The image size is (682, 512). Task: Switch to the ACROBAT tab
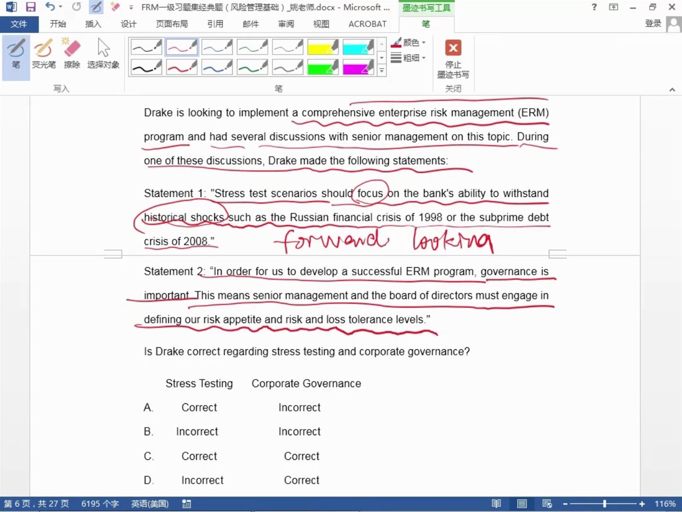pyautogui.click(x=368, y=24)
